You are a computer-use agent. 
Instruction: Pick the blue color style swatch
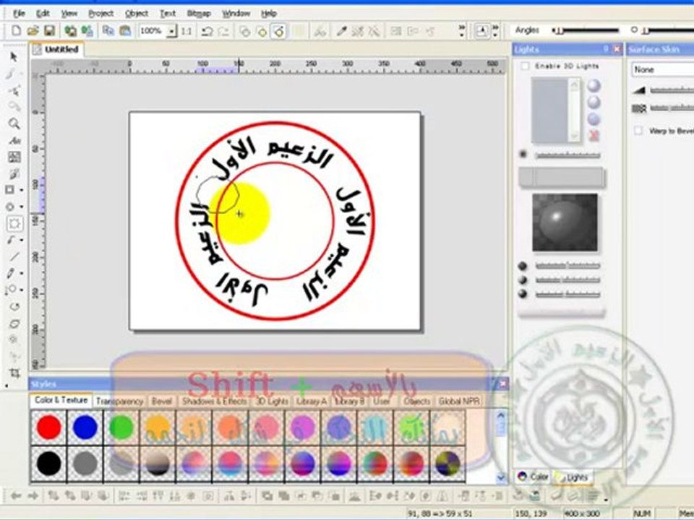pos(85,427)
